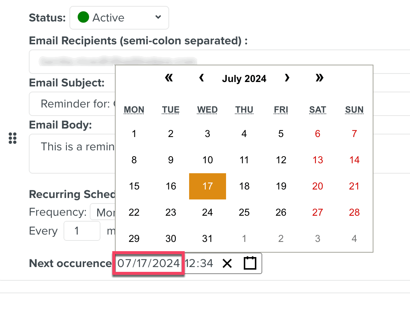The width and height of the screenshot is (410, 311).
Task: Click the SUN column header
Action: [x=354, y=109]
